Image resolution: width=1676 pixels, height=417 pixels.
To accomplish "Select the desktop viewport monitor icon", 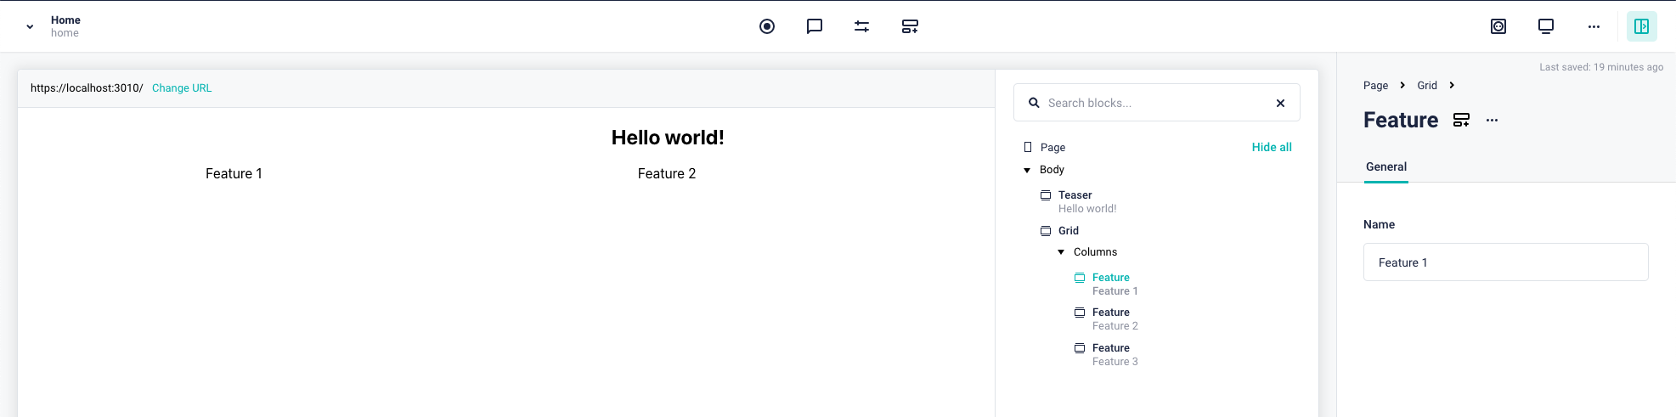I will (x=1546, y=26).
